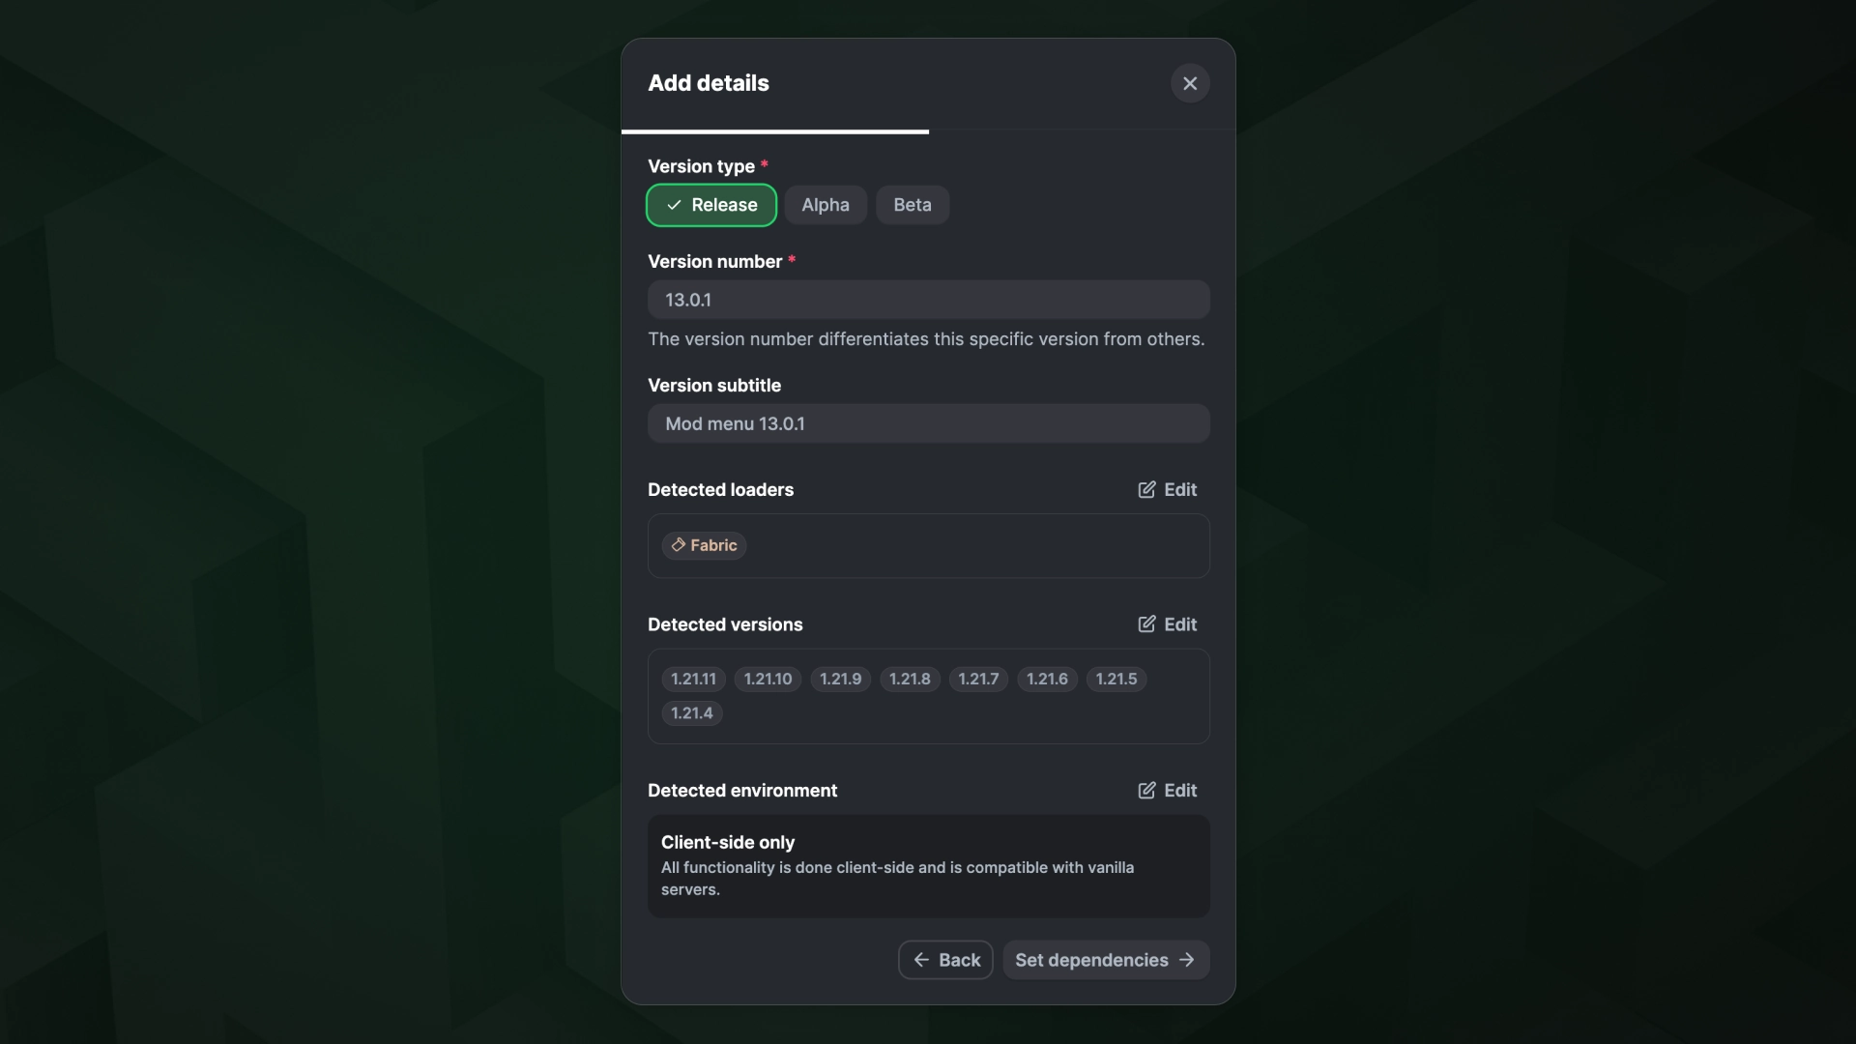The image size is (1856, 1044).
Task: Click the pencil icon beside Detected loaders
Action: [x=1146, y=490]
